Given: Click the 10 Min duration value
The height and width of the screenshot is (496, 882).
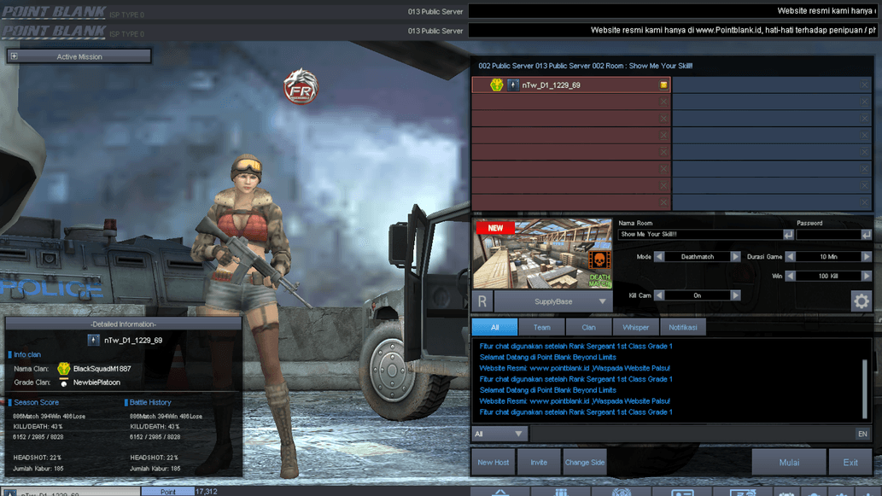Looking at the screenshot, I should 828,256.
